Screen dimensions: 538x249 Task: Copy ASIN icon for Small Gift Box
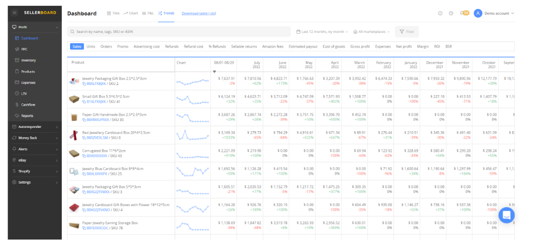[x=84, y=102]
